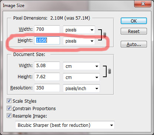Open the pixel width units dropdown

tap(79, 30)
